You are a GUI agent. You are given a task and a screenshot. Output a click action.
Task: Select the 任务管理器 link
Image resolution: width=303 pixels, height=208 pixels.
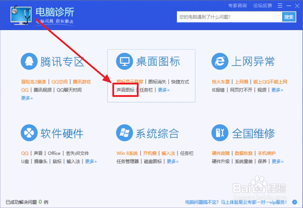[x=128, y=161]
